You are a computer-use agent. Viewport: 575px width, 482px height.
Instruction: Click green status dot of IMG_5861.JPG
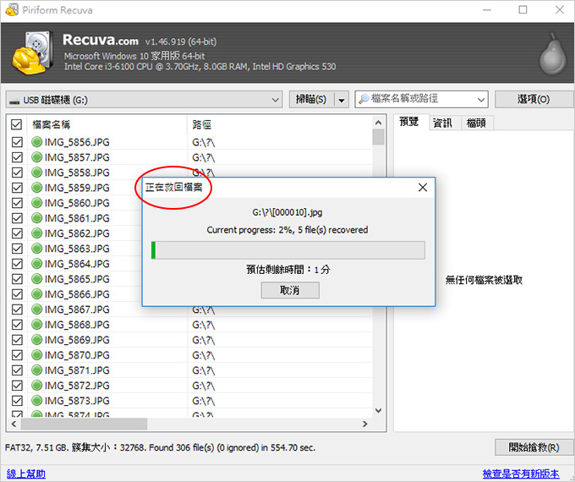pos(36,218)
